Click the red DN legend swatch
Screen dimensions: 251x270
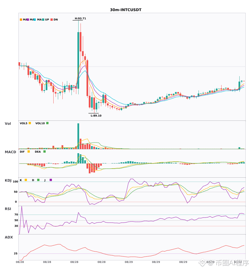(52, 20)
